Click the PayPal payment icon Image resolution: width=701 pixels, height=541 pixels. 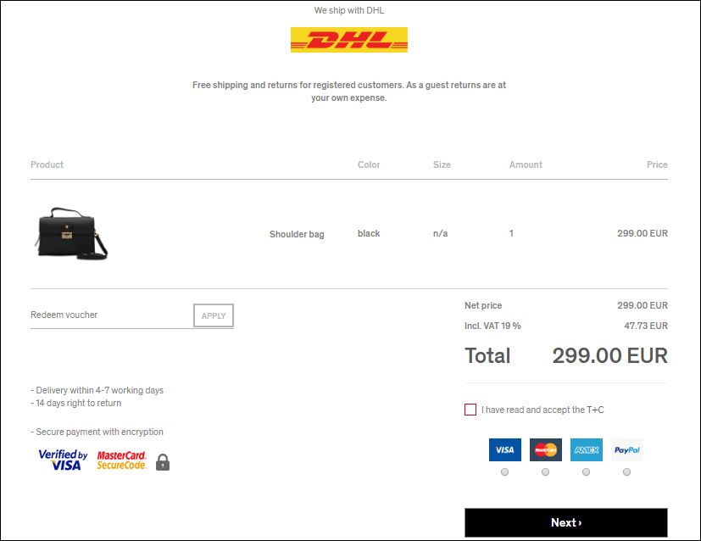click(x=626, y=449)
